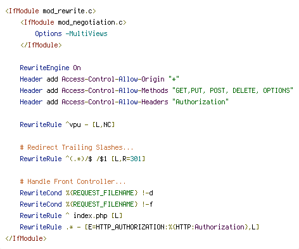Click the mod_negotiation.c IfModule tag
Screen dimensions: 299x249
(73, 22)
